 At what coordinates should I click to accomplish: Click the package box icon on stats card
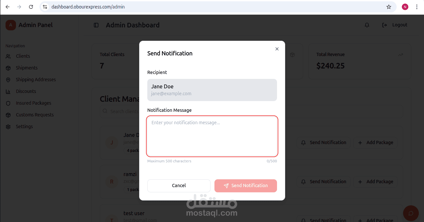point(292,55)
